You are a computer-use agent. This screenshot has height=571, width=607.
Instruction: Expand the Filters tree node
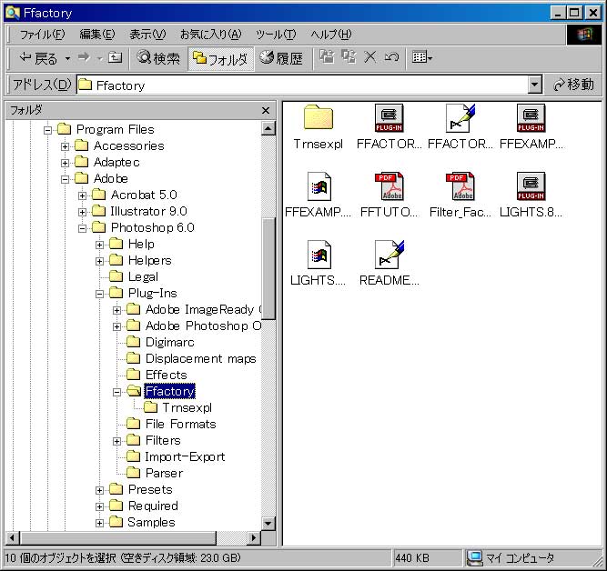tap(116, 441)
